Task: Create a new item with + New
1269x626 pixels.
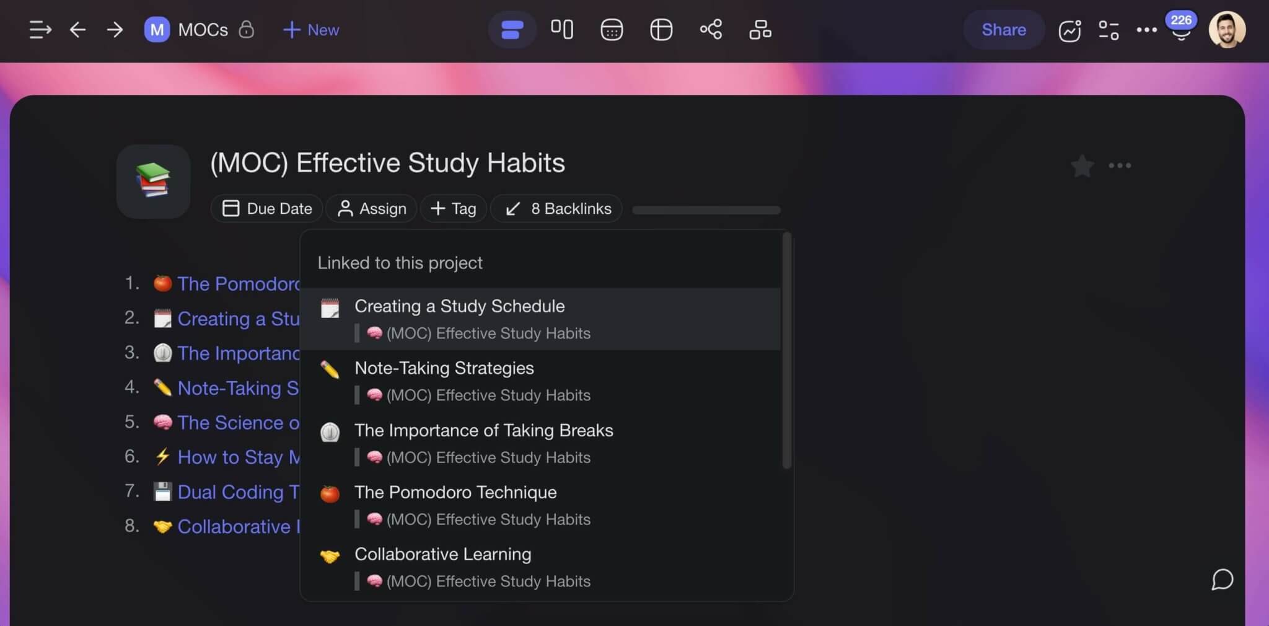Action: [311, 30]
